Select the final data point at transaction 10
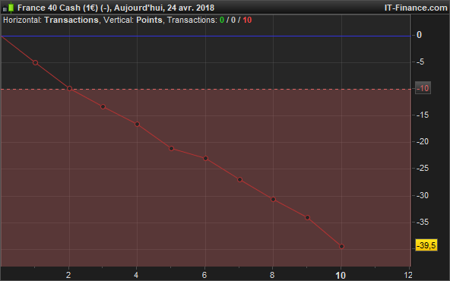This screenshot has width=450, height=281. pyautogui.click(x=341, y=246)
